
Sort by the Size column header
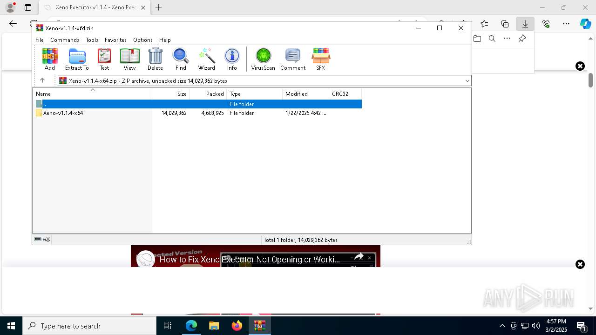[171, 94]
